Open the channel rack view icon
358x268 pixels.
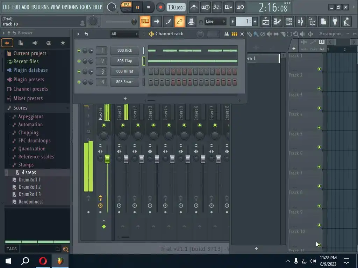(289, 22)
